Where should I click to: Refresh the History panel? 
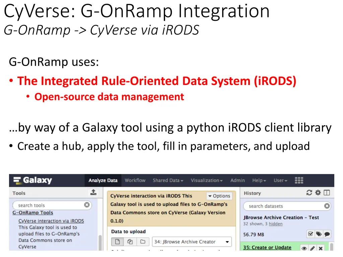[x=309, y=192]
